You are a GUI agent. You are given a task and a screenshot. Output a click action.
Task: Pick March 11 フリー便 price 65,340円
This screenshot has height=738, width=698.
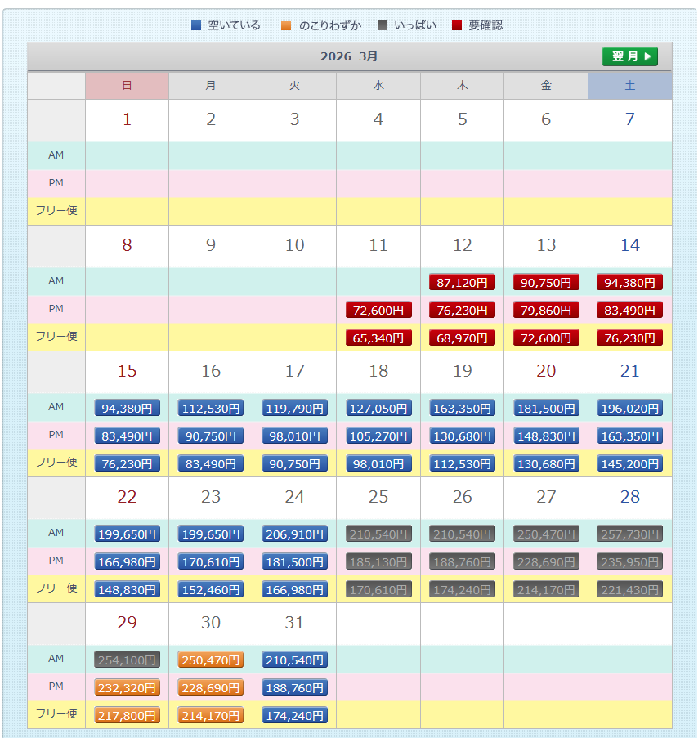378,338
